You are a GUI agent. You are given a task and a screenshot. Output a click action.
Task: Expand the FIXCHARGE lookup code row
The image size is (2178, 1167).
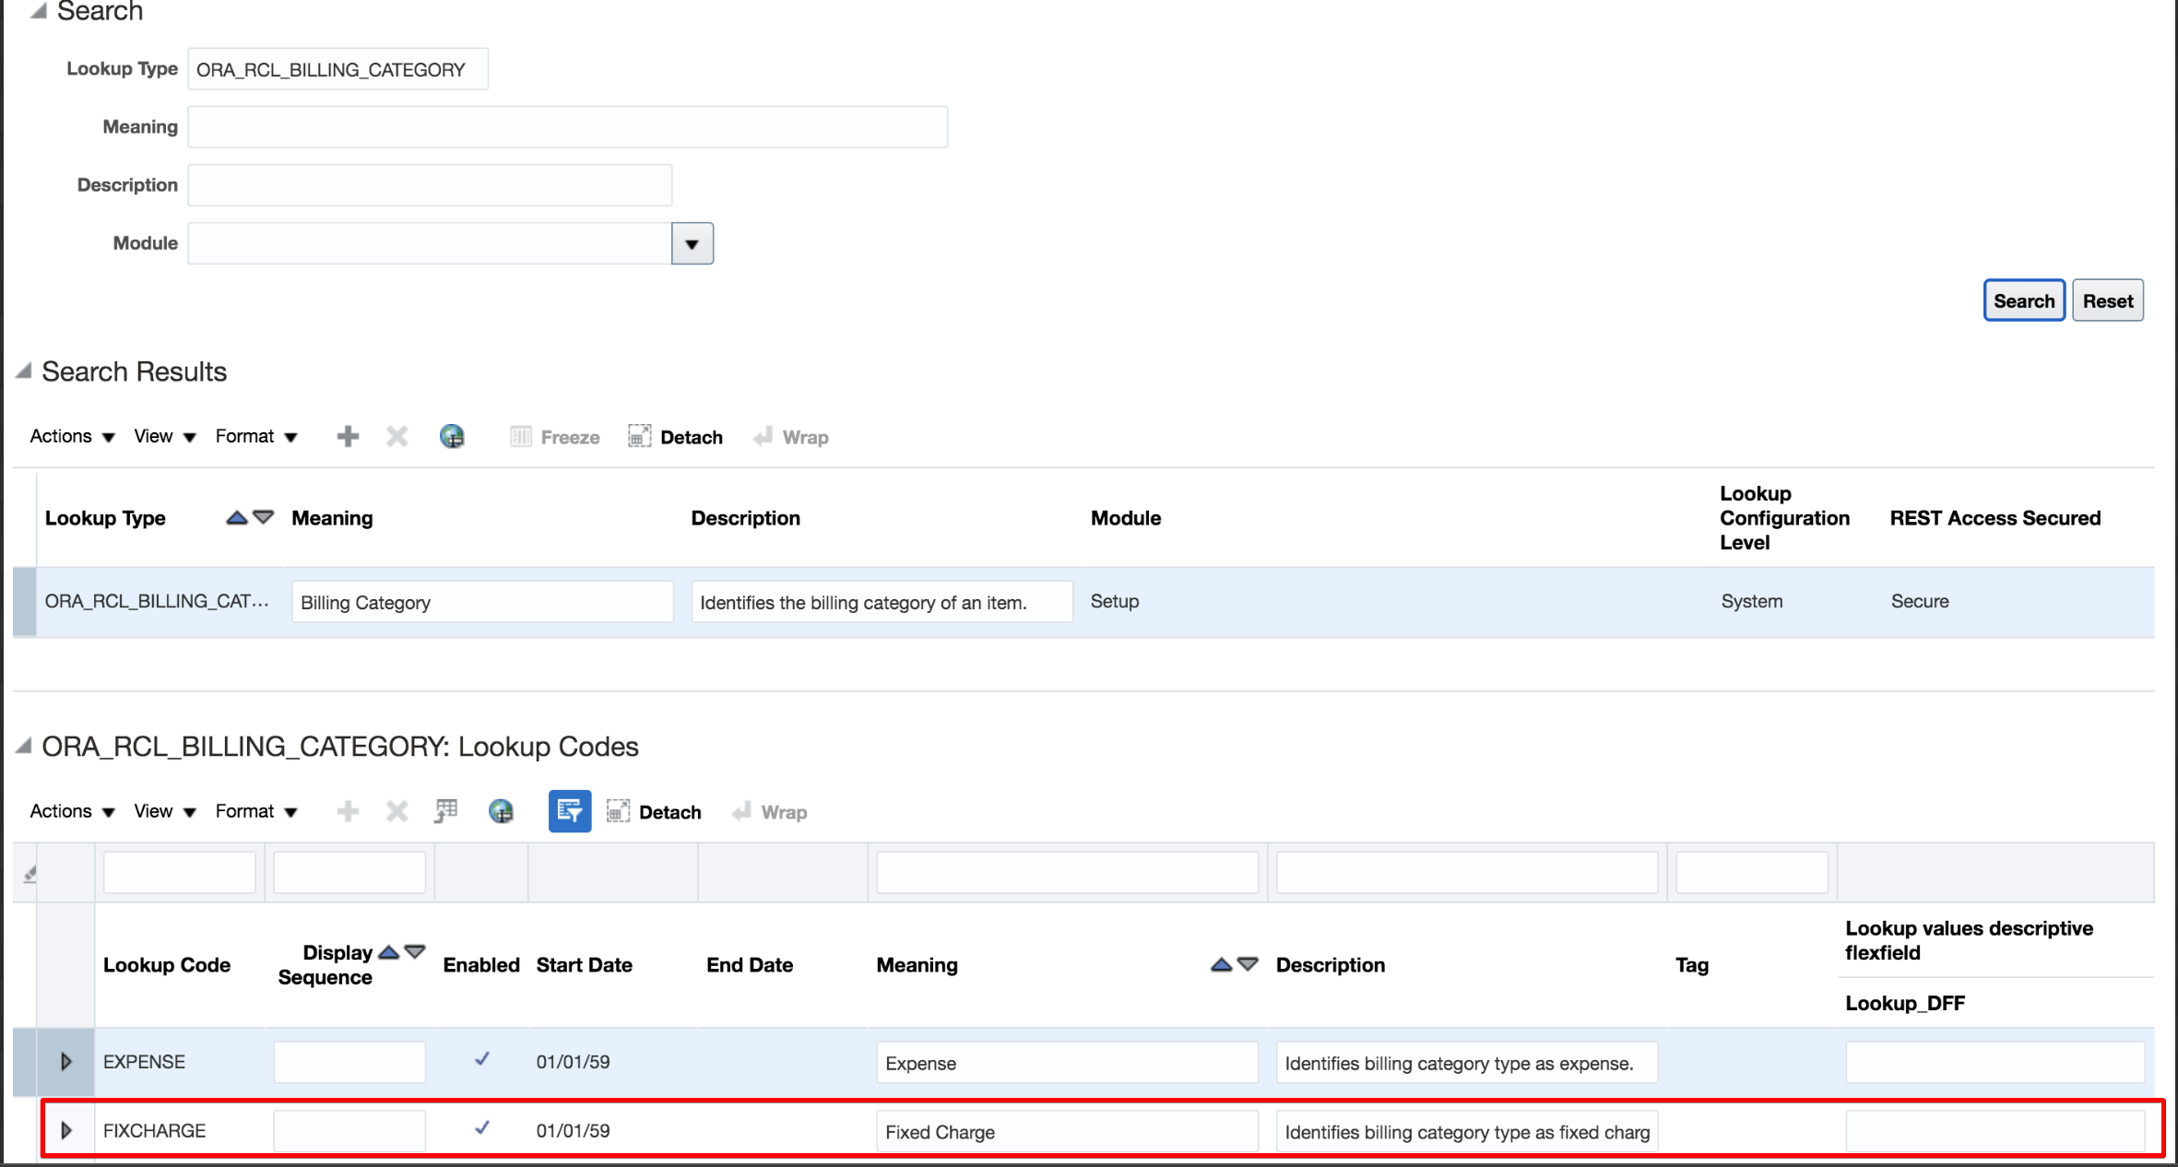click(65, 1130)
